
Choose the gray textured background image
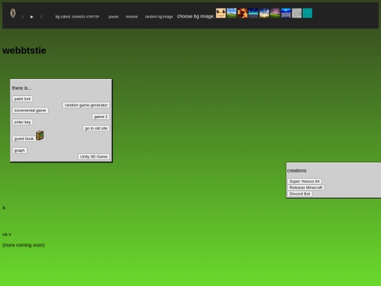(x=296, y=13)
